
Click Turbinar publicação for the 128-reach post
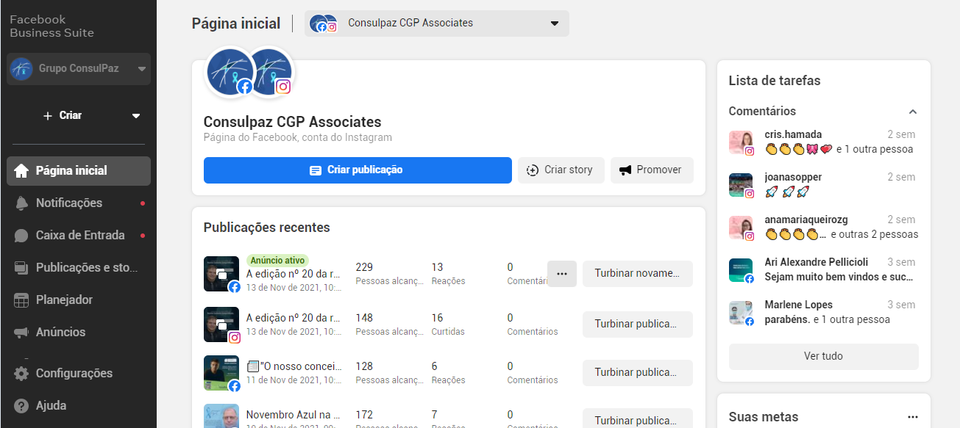coord(638,373)
